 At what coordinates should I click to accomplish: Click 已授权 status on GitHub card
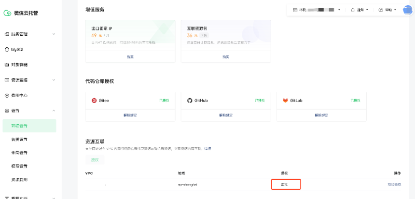click(260, 100)
